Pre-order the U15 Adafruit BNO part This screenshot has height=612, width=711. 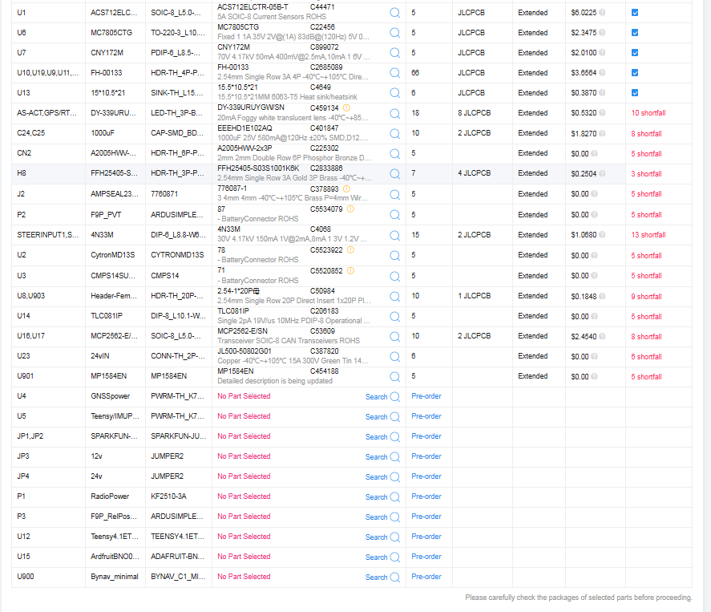click(426, 556)
